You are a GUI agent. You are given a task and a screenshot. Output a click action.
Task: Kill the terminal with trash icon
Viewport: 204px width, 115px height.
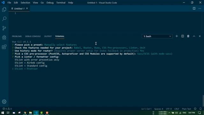click(188, 36)
